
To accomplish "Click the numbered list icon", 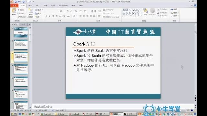I will tap(85, 11).
